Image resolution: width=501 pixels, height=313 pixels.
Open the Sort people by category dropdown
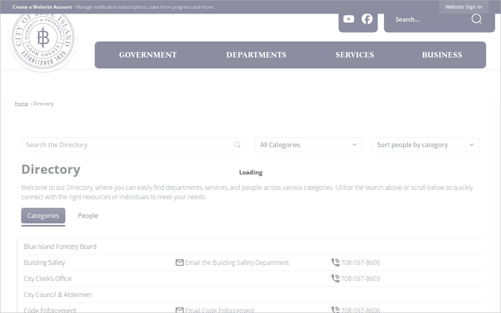click(x=426, y=145)
